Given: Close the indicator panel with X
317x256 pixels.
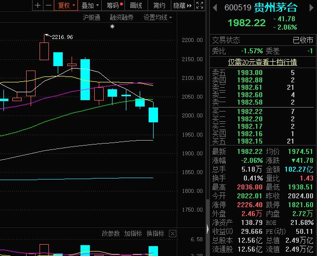Looking at the screenshot, I should click(172, 234).
